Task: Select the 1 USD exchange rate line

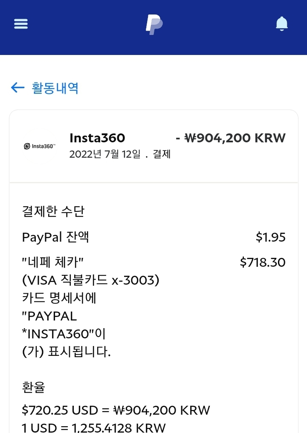Action: coord(93,427)
